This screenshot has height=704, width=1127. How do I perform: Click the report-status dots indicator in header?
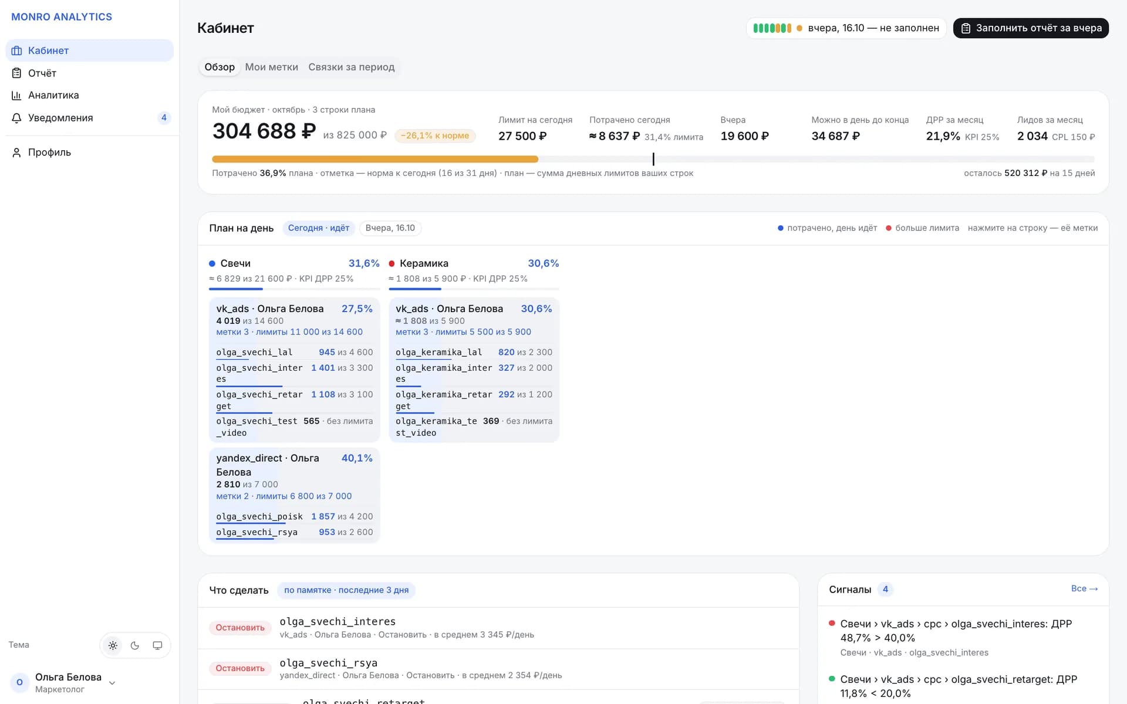click(772, 28)
